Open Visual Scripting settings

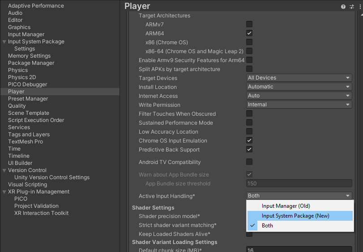(28, 185)
